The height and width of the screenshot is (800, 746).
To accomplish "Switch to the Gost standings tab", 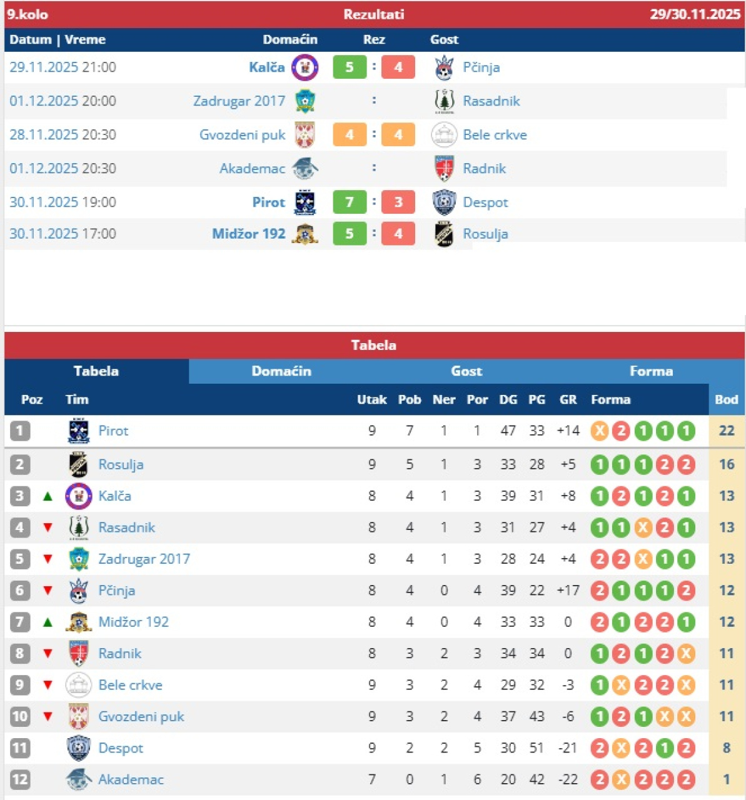I will [466, 371].
